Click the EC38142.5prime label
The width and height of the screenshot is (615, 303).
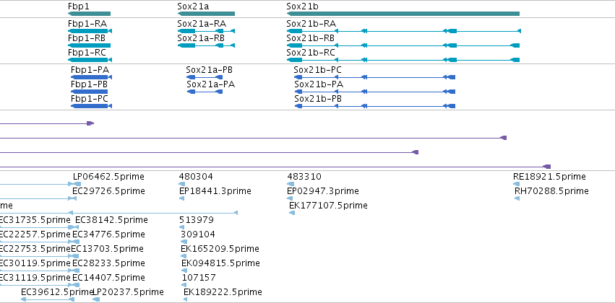tap(111, 220)
